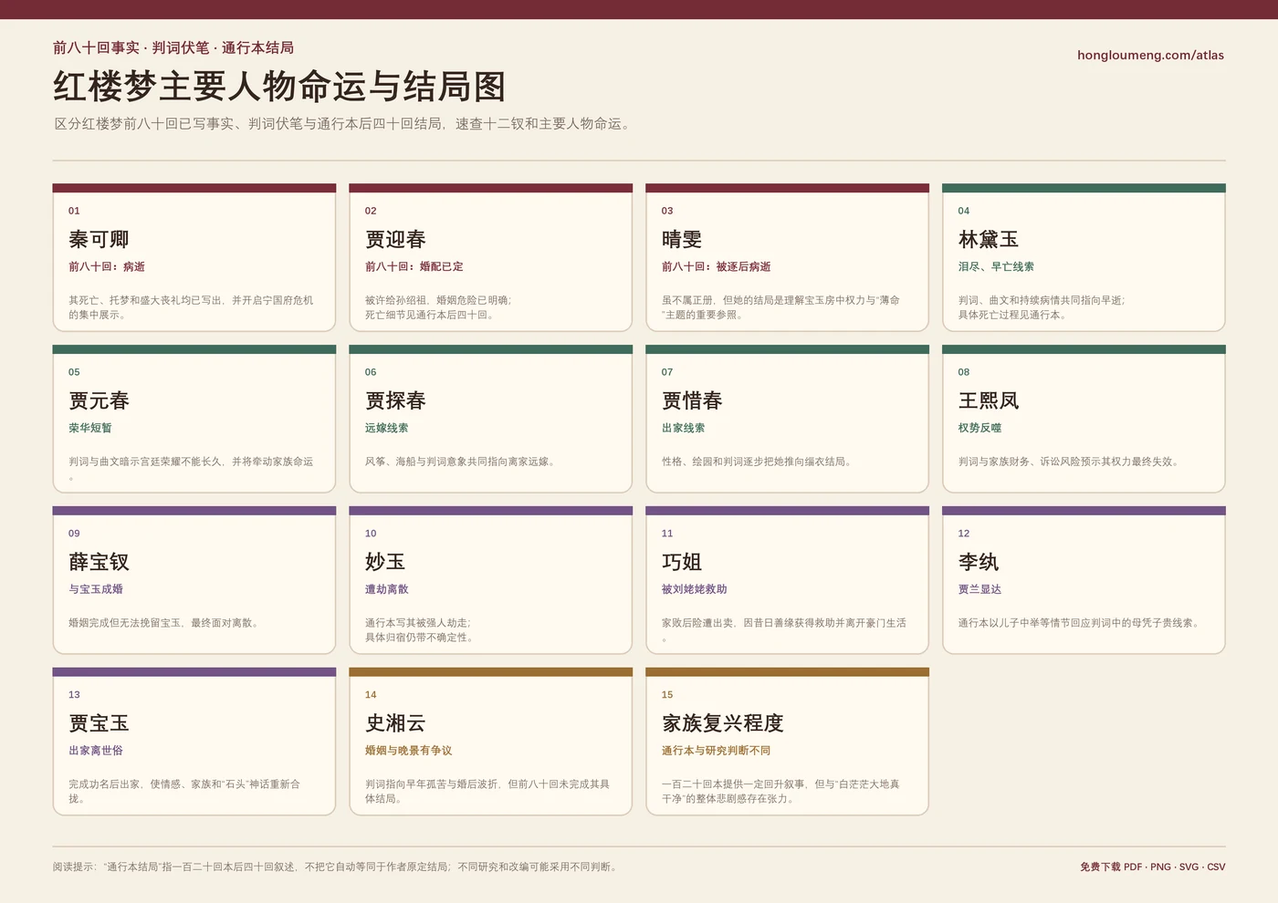Click card number 15
The height and width of the screenshot is (903, 1278).
pyautogui.click(x=667, y=695)
